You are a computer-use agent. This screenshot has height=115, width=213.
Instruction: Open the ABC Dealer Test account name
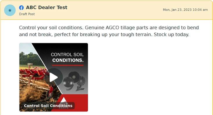46,7
